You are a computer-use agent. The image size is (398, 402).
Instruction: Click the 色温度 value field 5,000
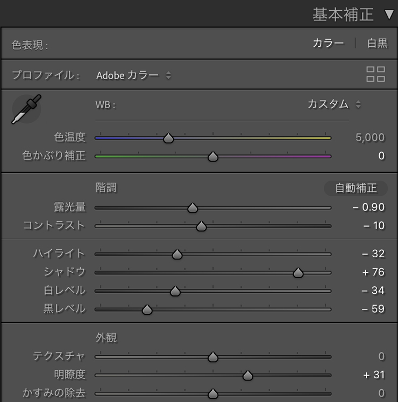tap(370, 138)
